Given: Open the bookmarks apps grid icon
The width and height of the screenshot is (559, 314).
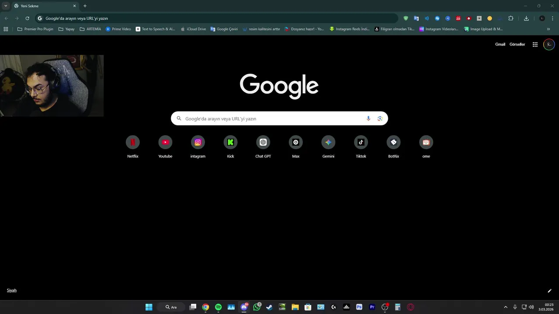Looking at the screenshot, I should 6,29.
